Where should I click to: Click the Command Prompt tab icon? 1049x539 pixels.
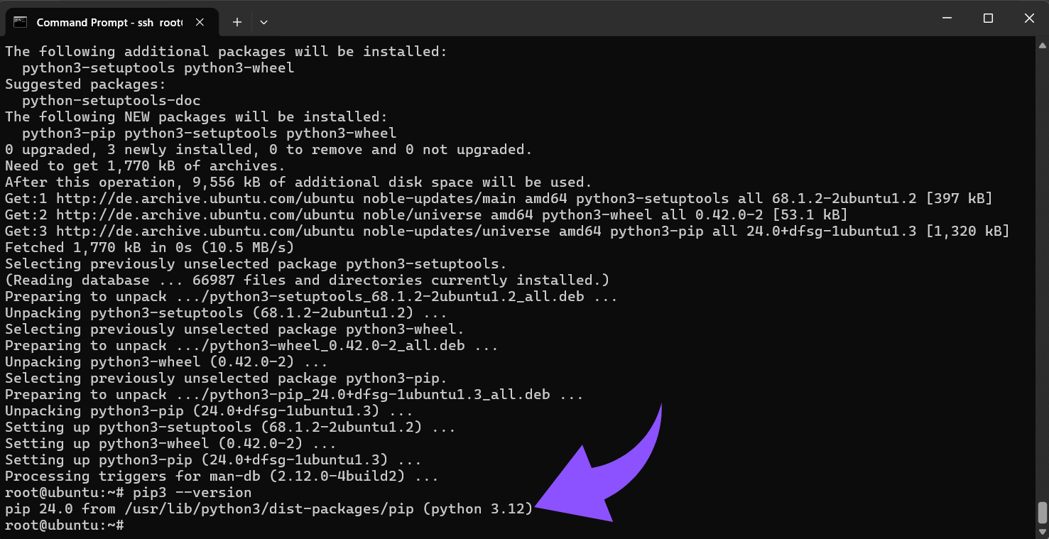pos(21,22)
